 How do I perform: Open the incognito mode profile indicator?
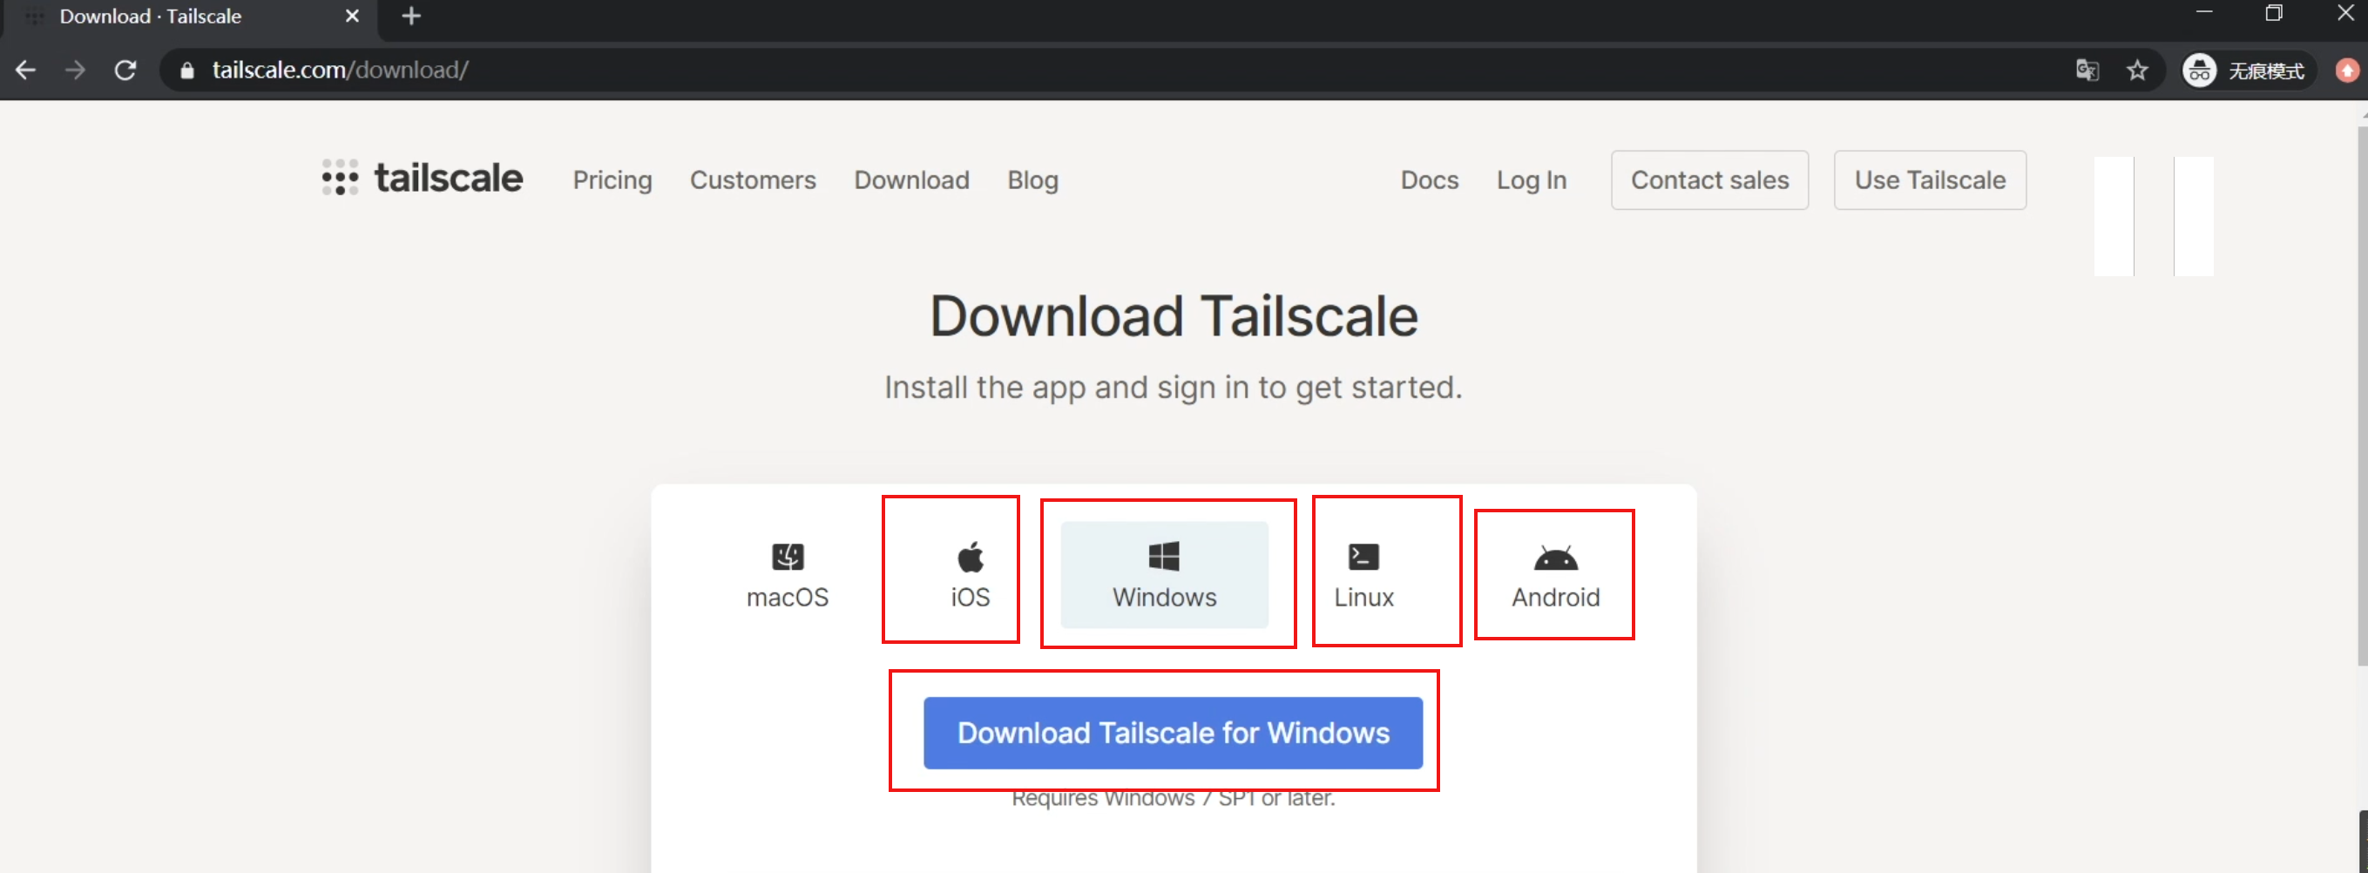coord(2245,71)
